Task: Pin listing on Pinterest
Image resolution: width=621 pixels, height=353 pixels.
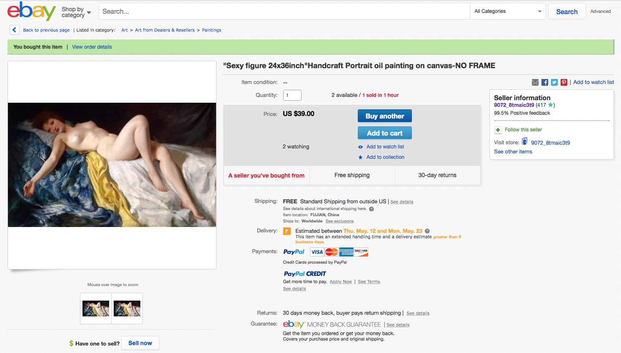Action: [x=564, y=82]
